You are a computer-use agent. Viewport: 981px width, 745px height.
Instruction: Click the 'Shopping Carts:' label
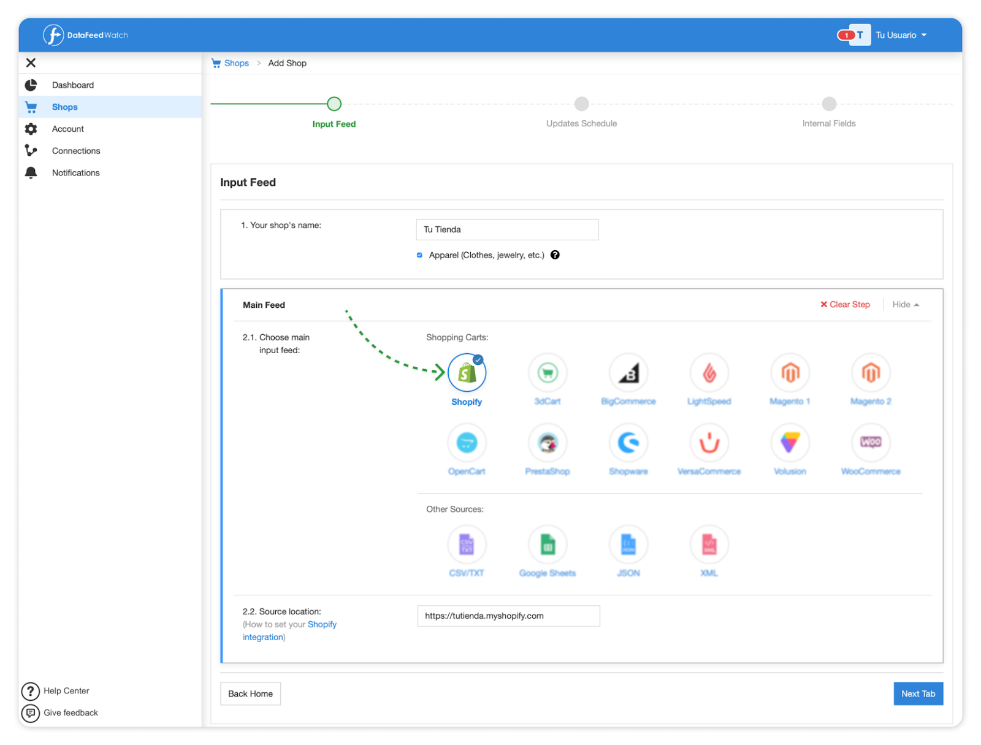pos(457,338)
